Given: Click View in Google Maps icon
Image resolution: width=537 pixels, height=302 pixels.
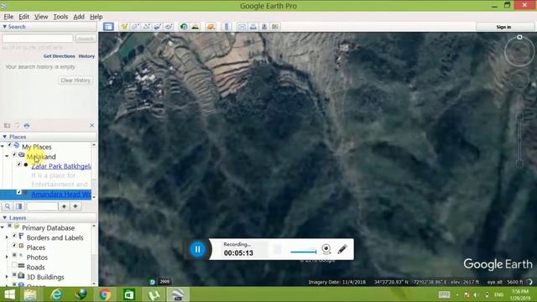Looking at the screenshot, I should [x=275, y=27].
